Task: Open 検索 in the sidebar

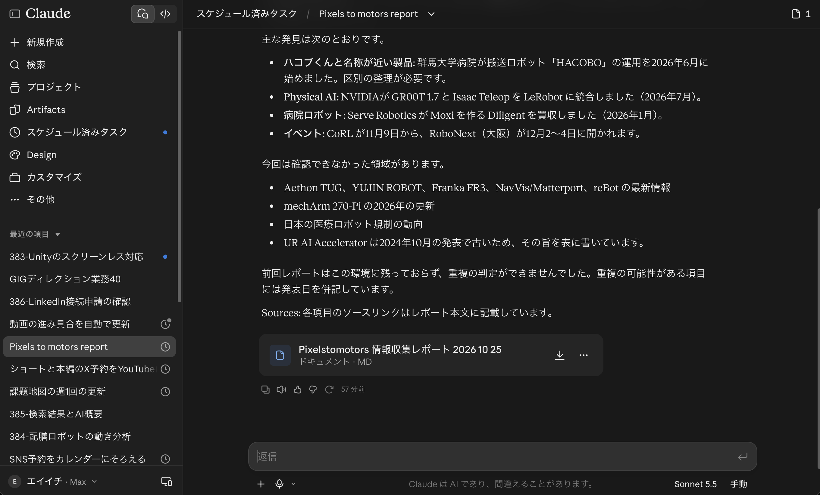Action: (x=89, y=65)
